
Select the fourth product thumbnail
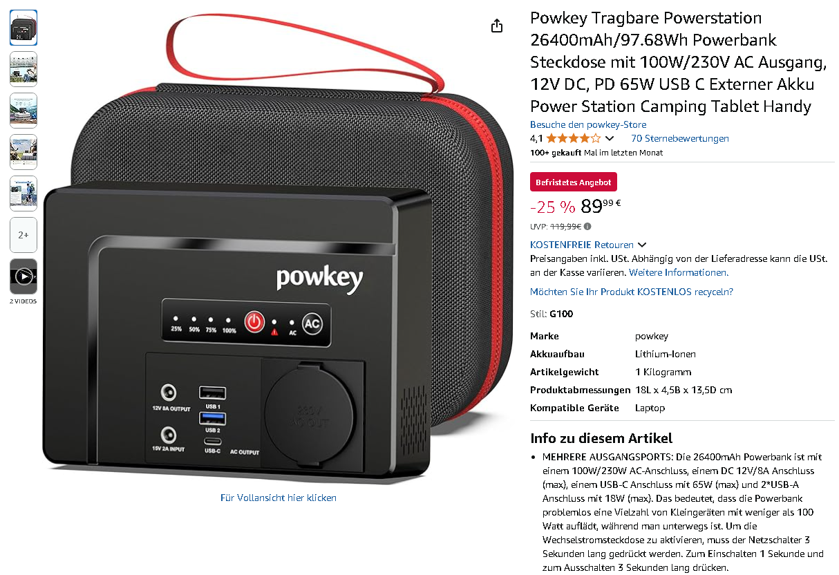click(x=23, y=152)
